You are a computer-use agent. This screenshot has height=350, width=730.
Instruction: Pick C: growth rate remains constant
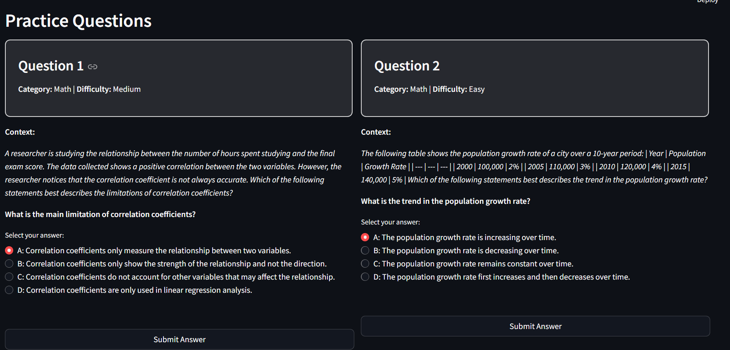[x=365, y=264]
